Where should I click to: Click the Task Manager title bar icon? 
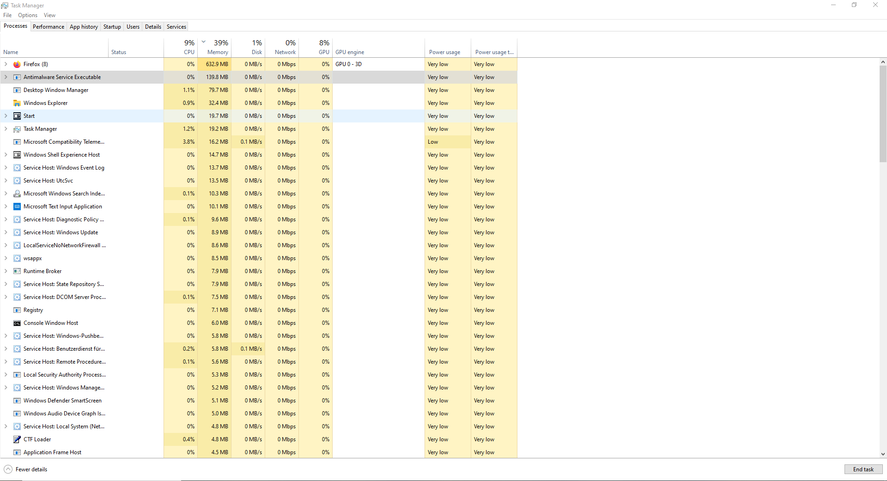pyautogui.click(x=5, y=5)
